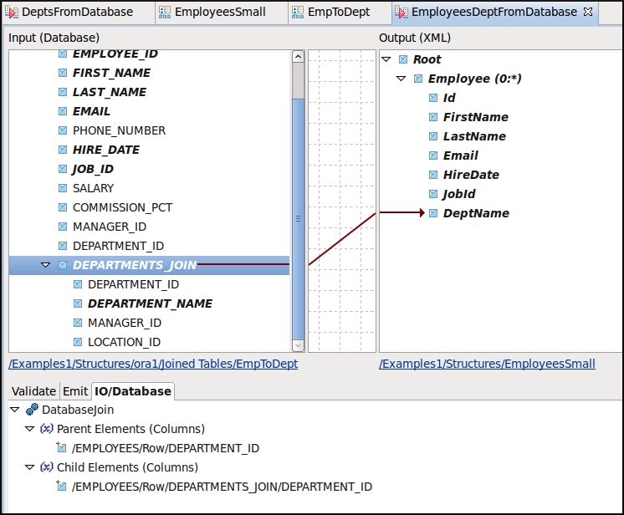Click the EMAIL element icon
Screen dimensions: 624x515
(63, 111)
